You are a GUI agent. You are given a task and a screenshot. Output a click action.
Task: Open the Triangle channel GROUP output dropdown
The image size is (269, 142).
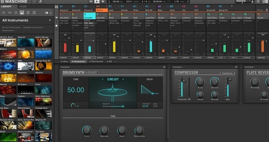[x=249, y=58]
